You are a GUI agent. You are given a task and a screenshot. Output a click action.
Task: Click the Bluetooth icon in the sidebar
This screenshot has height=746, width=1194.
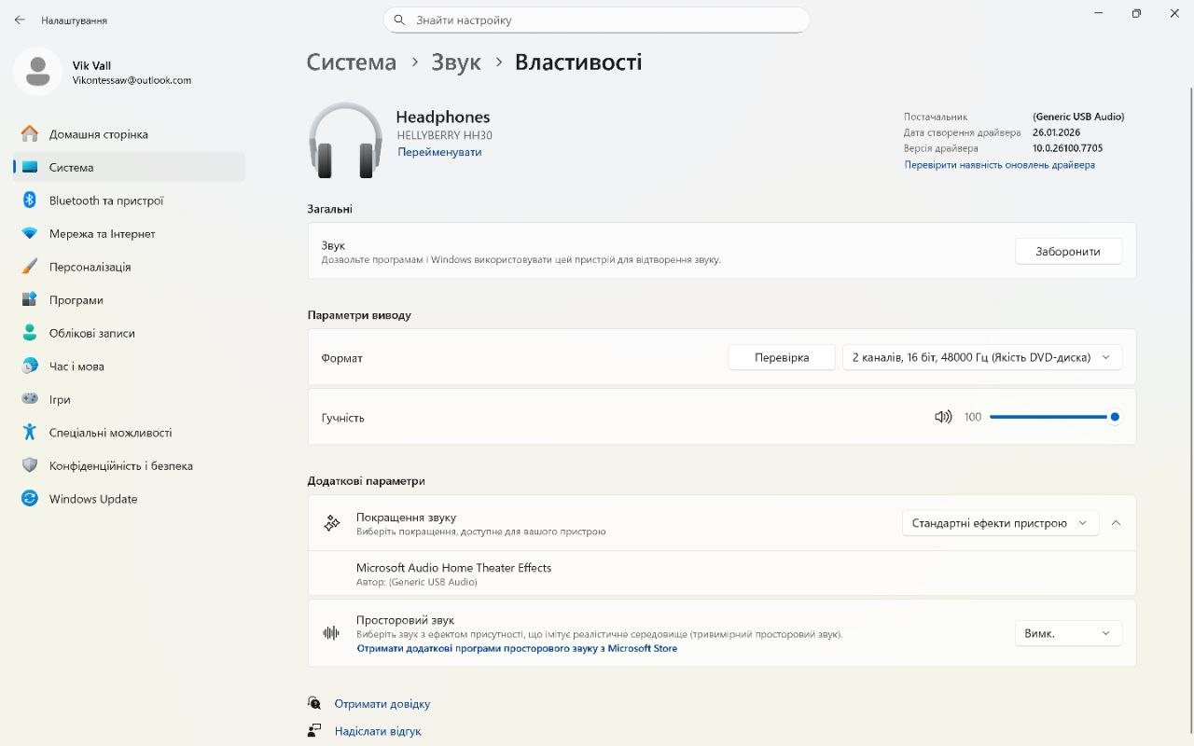30,200
